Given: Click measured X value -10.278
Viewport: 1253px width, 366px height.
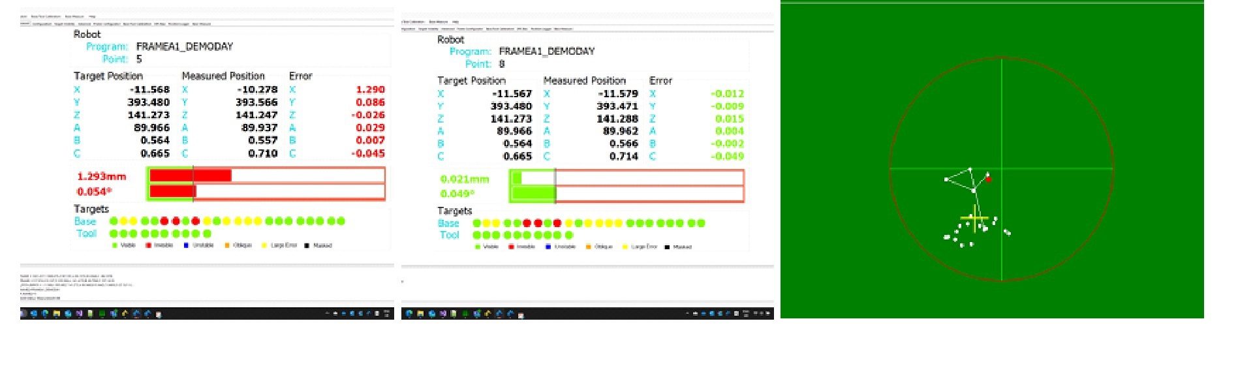Looking at the screenshot, I should (258, 89).
